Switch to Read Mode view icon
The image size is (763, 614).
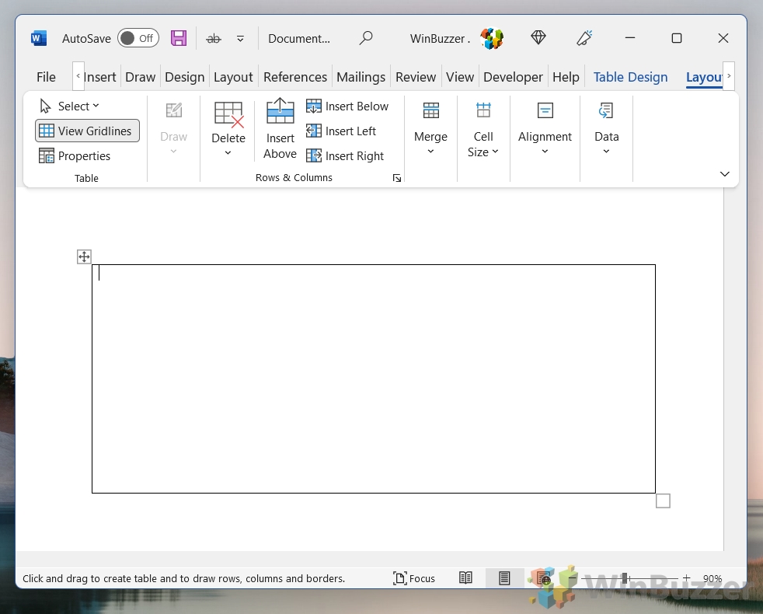point(465,578)
